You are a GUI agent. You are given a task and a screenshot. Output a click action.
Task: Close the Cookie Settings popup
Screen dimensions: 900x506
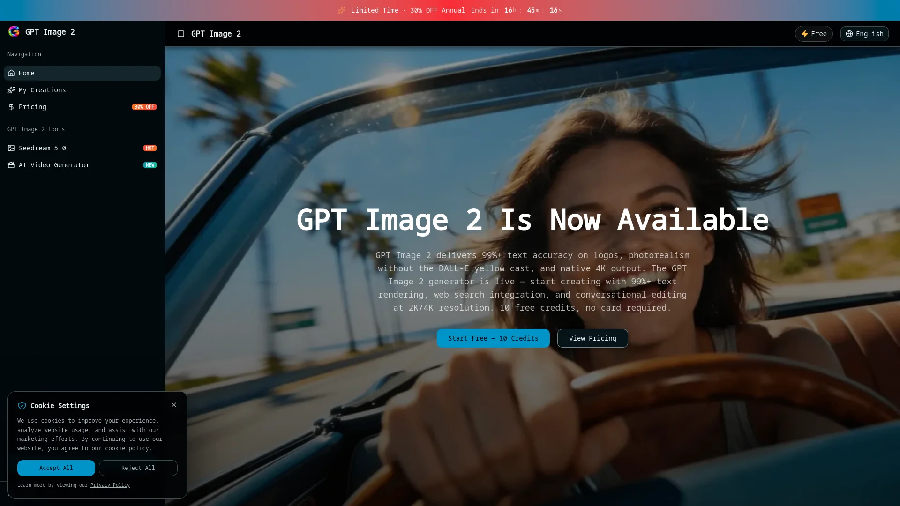tap(174, 405)
